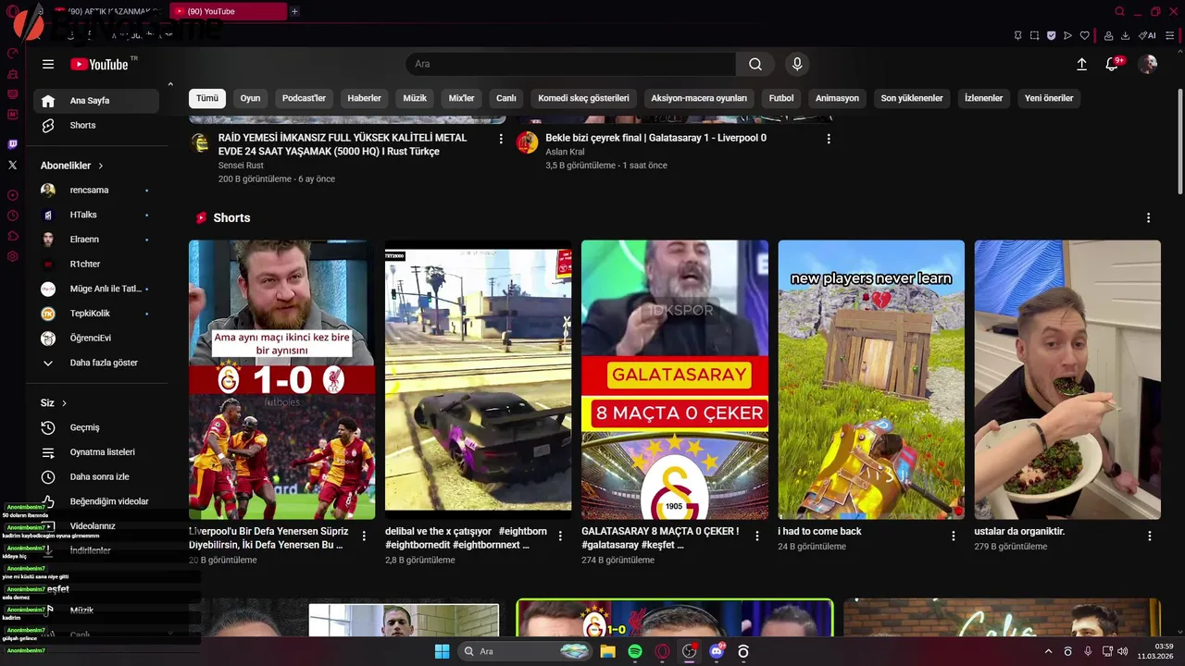Open X in the Opera sidebar

[x=13, y=165]
